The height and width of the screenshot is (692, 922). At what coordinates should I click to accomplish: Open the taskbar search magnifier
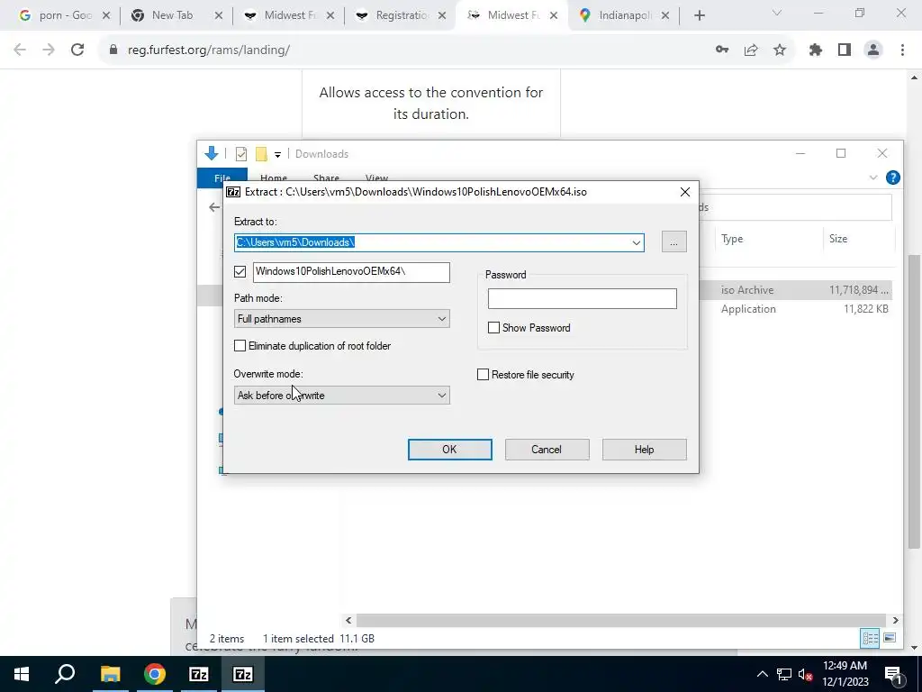65,674
